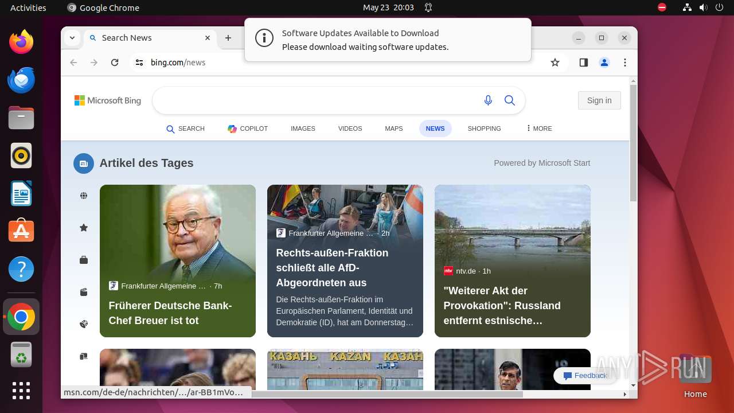Show Applications grid in dock
Screen dimensions: 734x413
click(x=21, y=391)
